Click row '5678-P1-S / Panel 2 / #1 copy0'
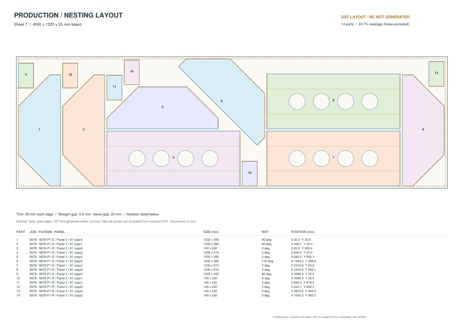464x328 pixels. click(x=232, y=274)
